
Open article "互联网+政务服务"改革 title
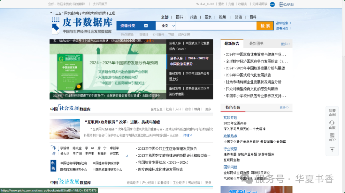(122, 122)
